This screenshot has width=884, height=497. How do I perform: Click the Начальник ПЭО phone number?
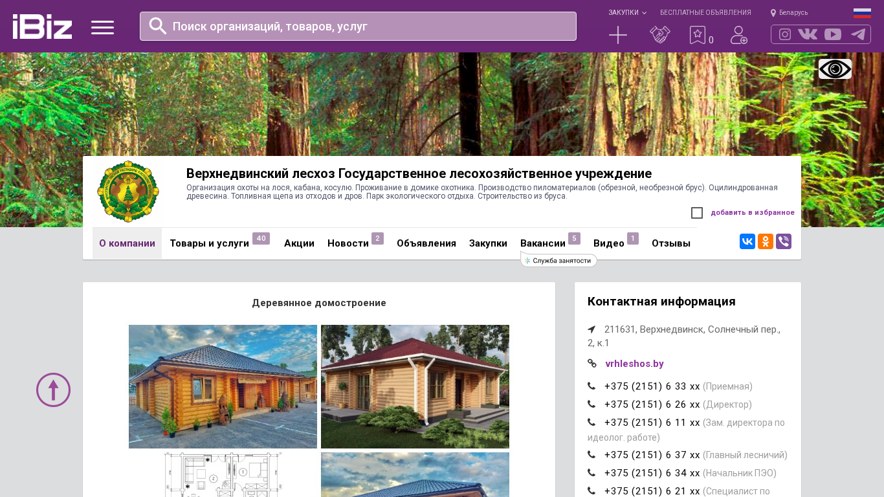coord(652,473)
